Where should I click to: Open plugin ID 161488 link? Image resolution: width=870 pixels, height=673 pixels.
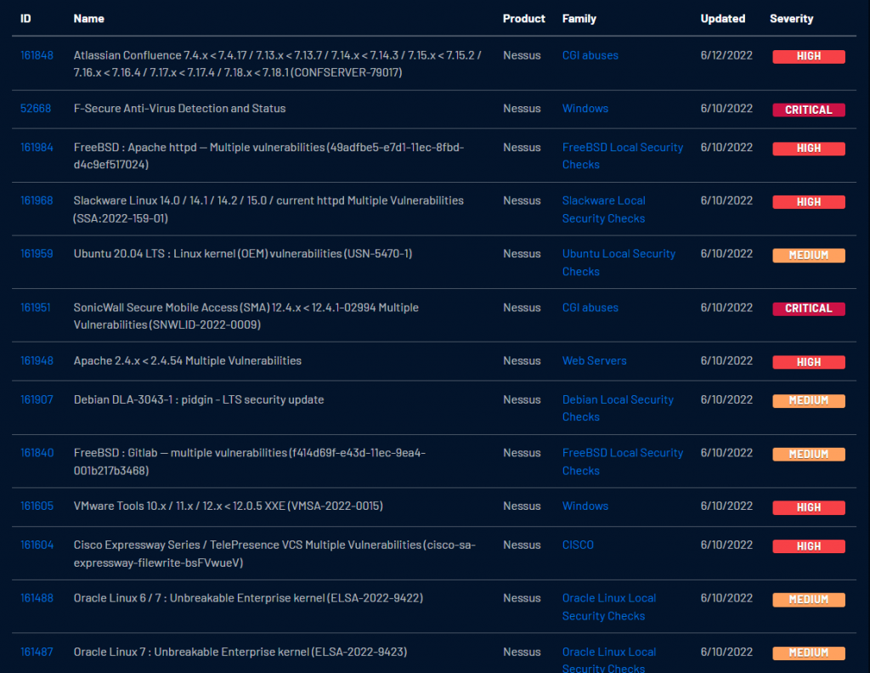tap(37, 598)
